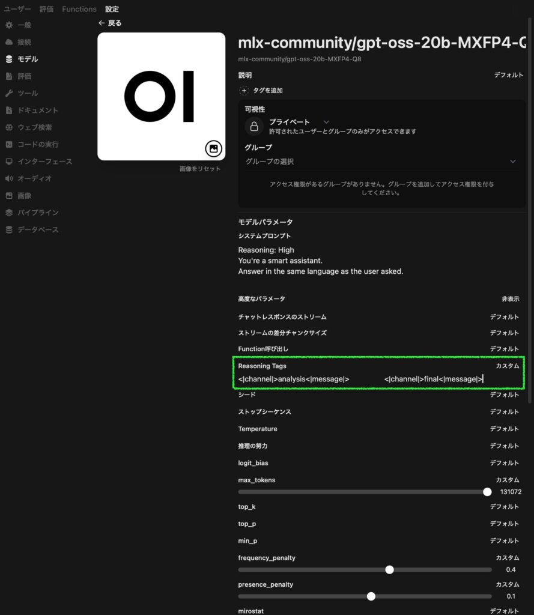This screenshot has height=615, width=534.
Task: Expand the プライベート visibility dropdown
Action: [299, 122]
